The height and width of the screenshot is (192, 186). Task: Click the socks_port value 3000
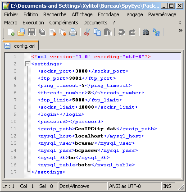[x=82, y=71]
